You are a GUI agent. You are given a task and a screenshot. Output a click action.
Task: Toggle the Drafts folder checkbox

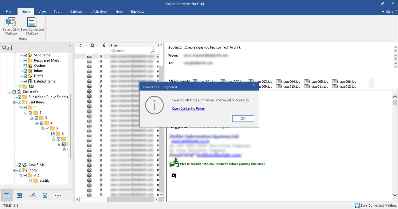(x=25, y=76)
